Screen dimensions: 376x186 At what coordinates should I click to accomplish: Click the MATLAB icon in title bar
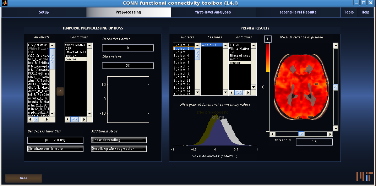pos(5,3)
